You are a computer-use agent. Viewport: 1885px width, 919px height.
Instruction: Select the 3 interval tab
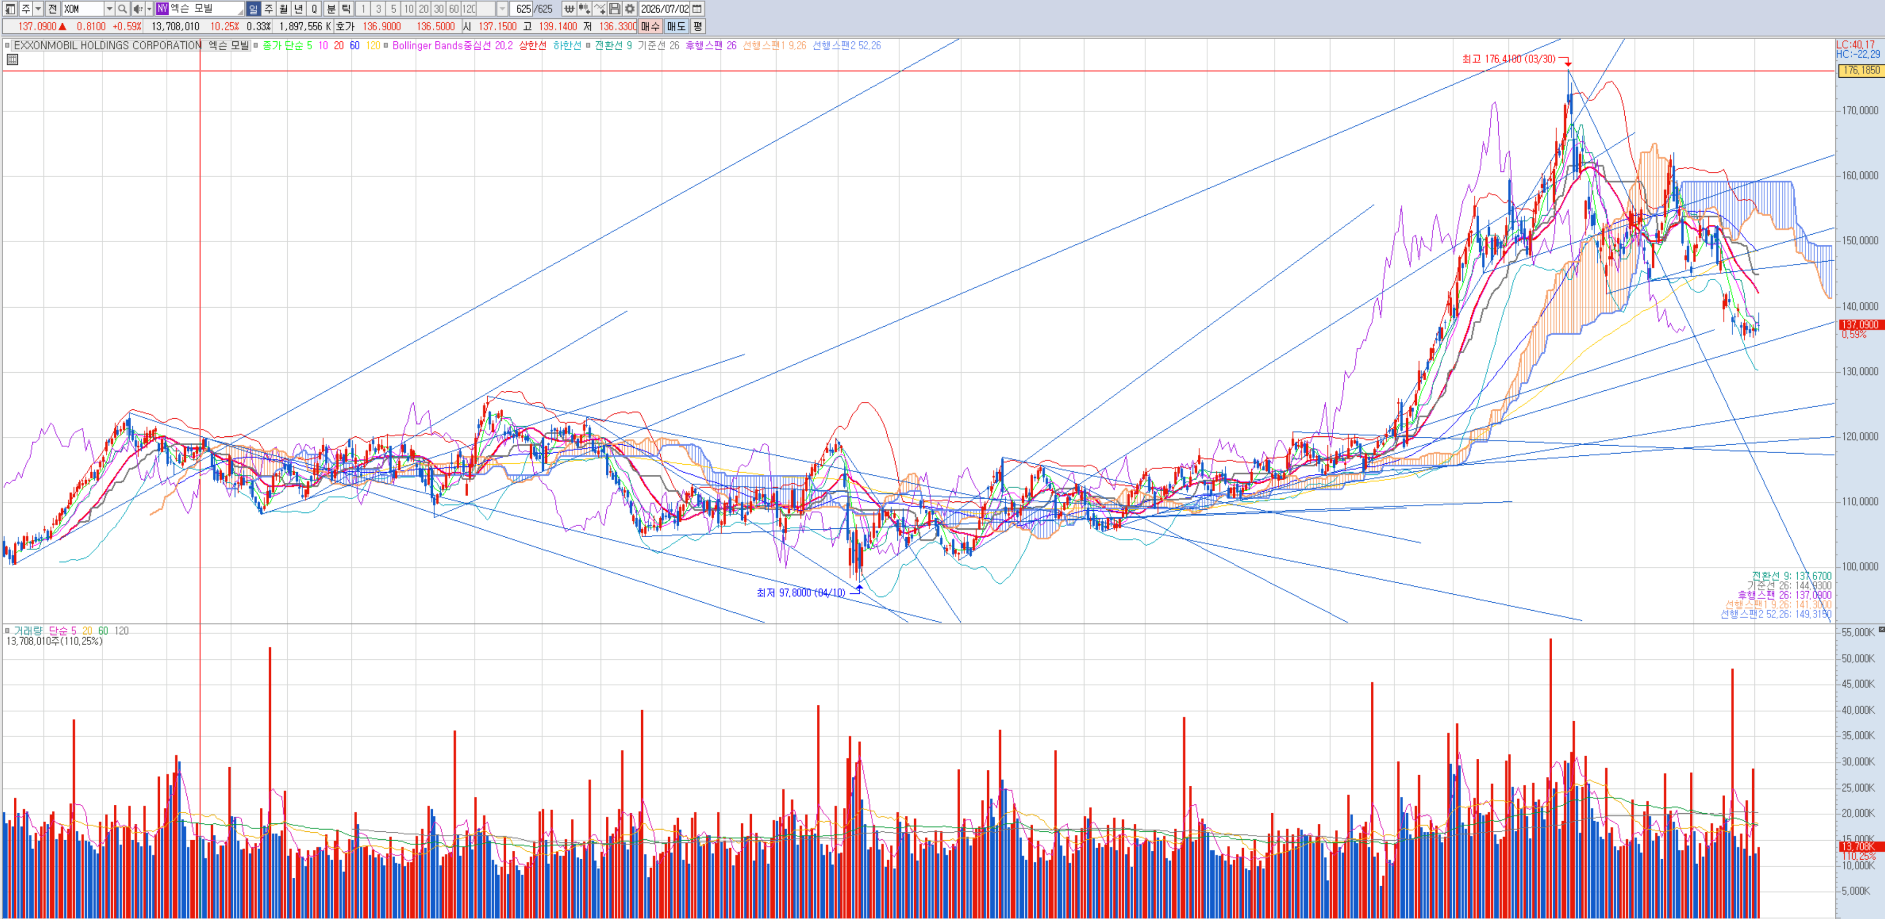click(x=378, y=9)
